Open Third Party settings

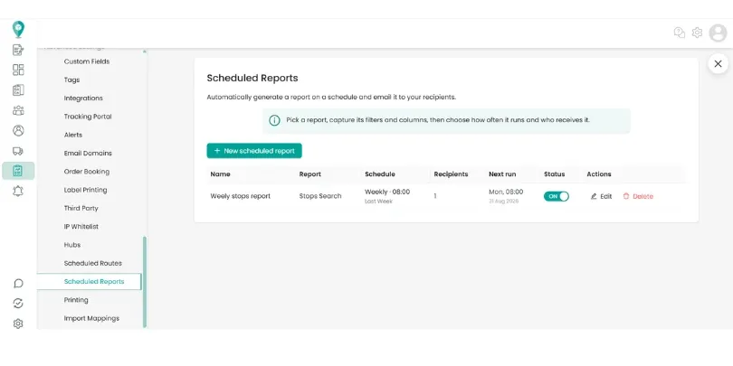81,208
